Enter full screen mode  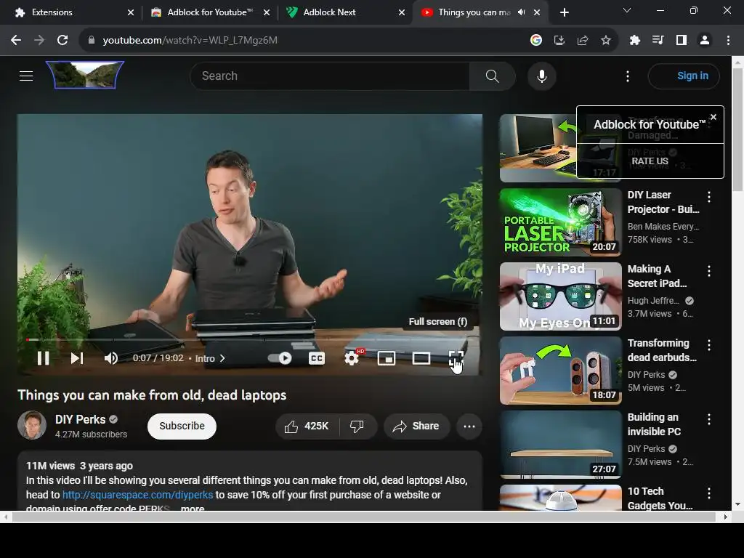(x=456, y=358)
